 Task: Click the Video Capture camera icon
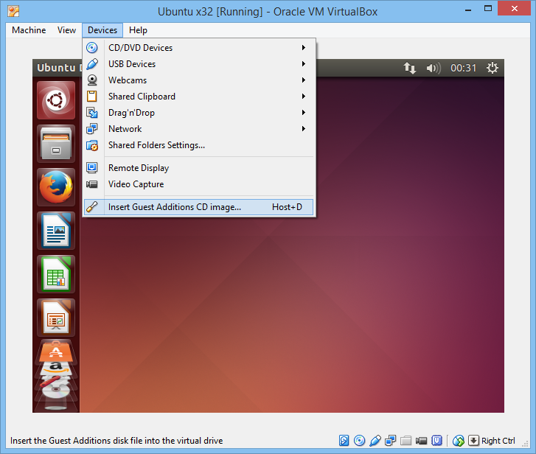(92, 184)
